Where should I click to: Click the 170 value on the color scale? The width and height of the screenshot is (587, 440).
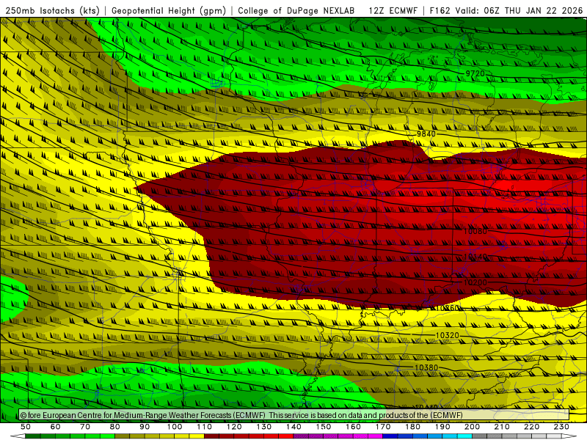383,427
